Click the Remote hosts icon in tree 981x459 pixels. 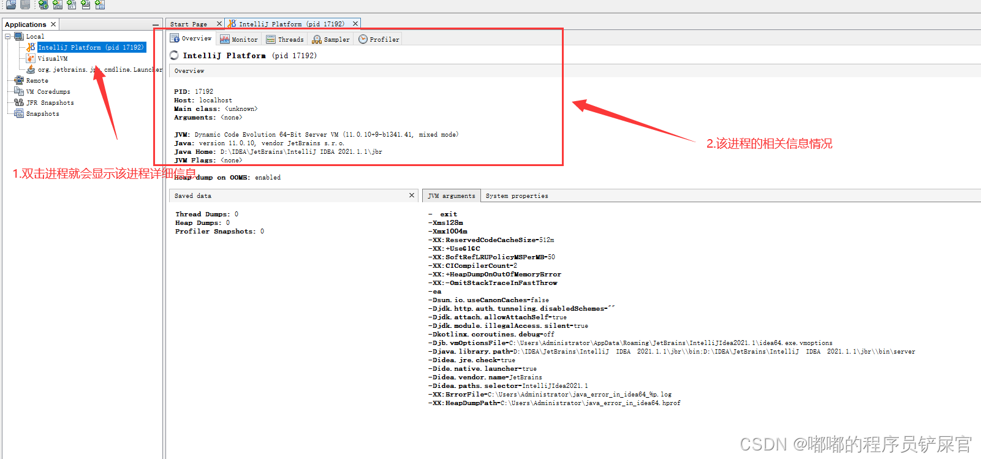19,80
